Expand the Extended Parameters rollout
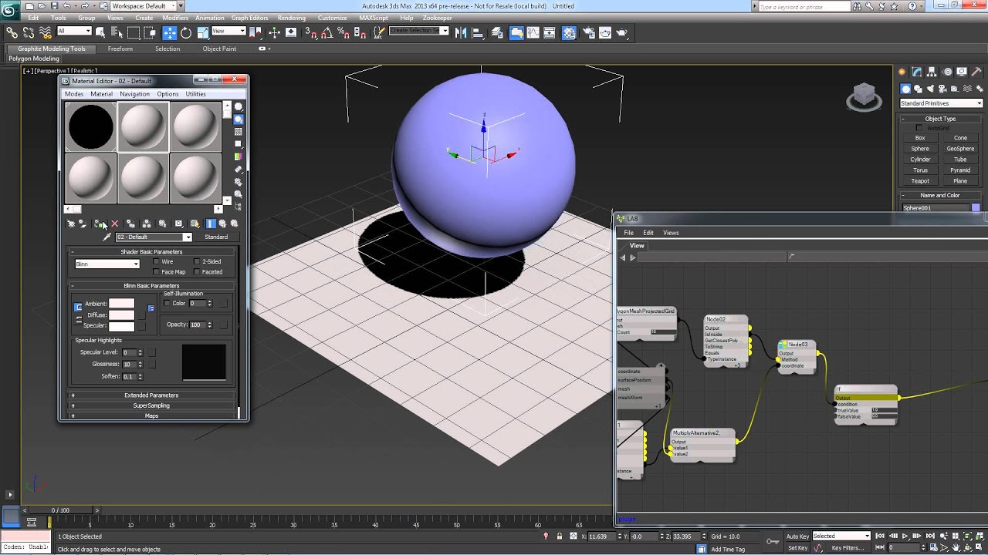Screen dimensions: 988x555 coord(151,395)
